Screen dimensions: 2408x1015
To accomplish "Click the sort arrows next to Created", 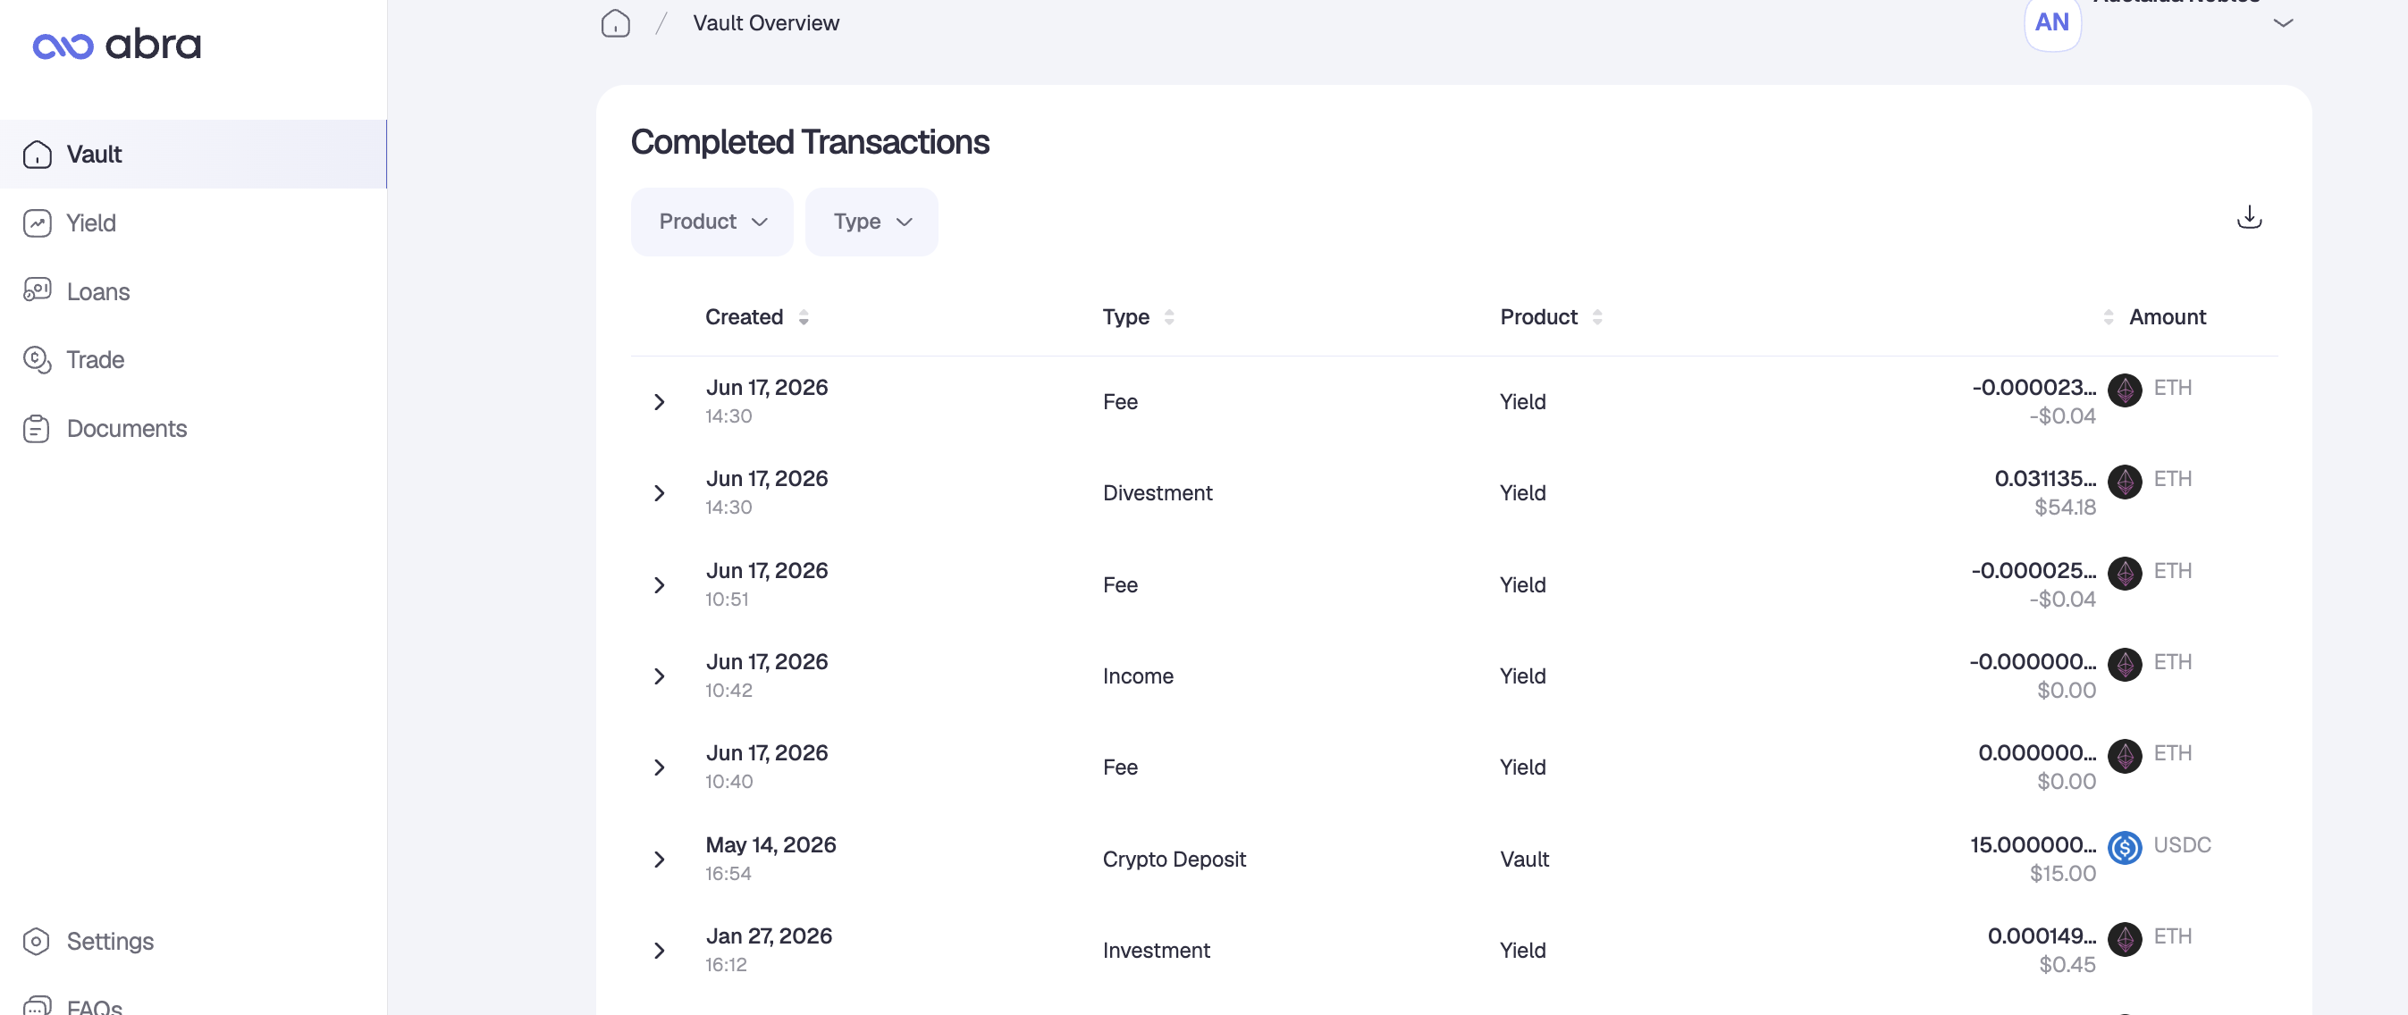I will coord(804,318).
